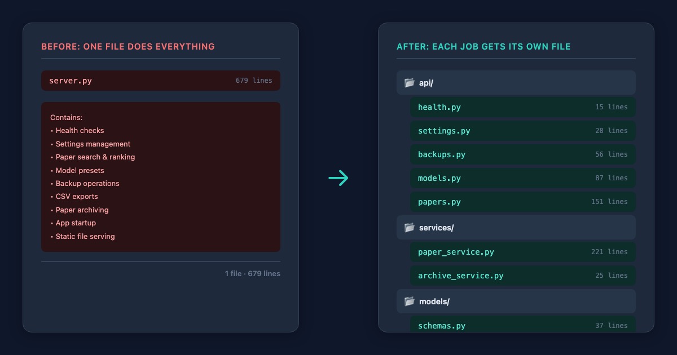
Task: Select the BEFORE panel title
Action: point(128,46)
